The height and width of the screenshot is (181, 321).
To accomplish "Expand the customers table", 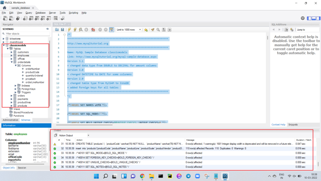I will tap(12, 52).
